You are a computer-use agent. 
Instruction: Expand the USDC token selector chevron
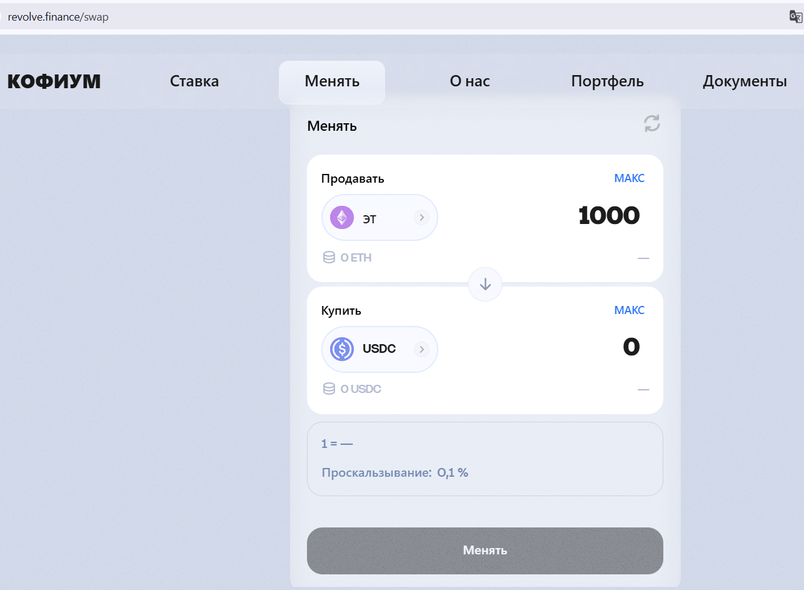[422, 349]
